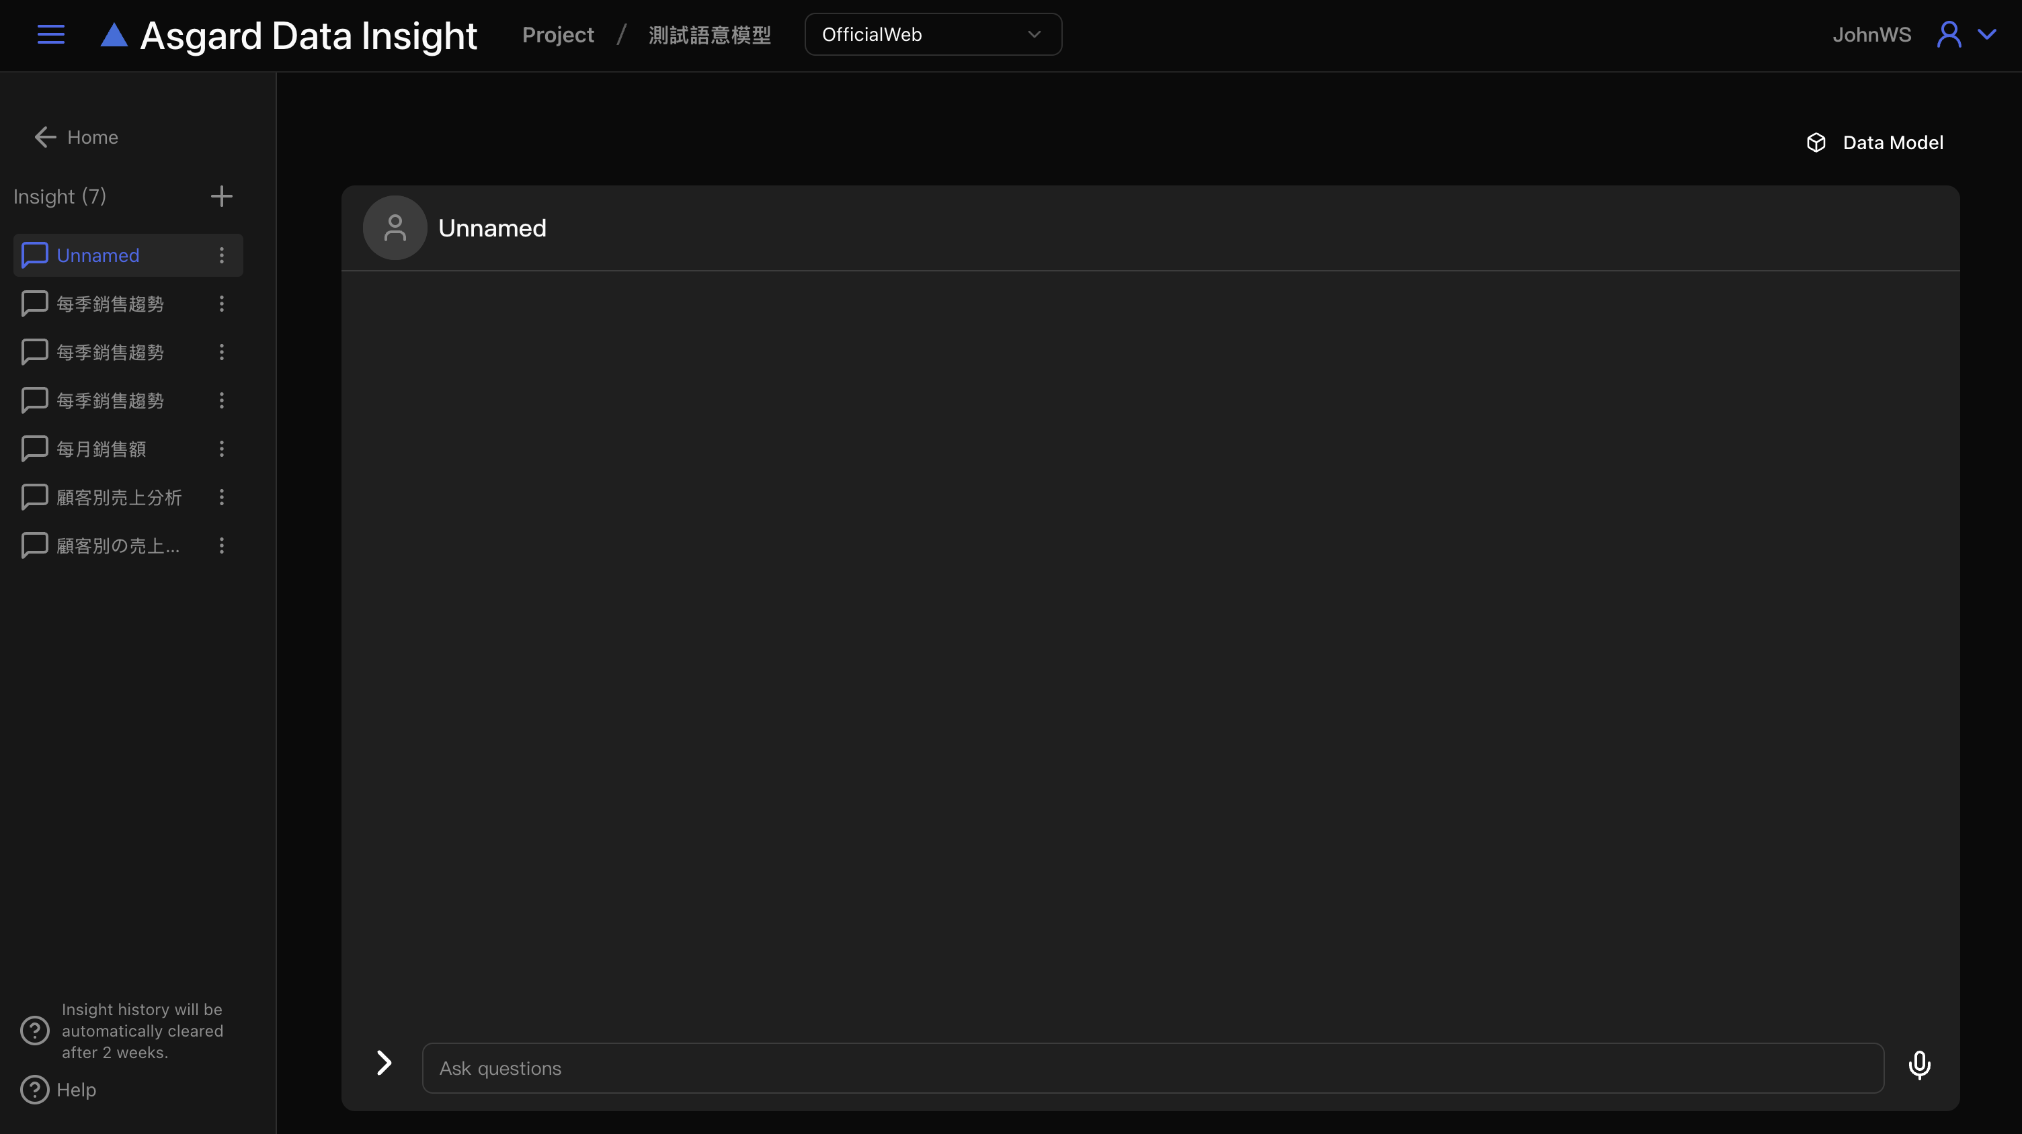Select the 每月銷售額 insight
Image resolution: width=2022 pixels, height=1134 pixels.
(x=102, y=449)
